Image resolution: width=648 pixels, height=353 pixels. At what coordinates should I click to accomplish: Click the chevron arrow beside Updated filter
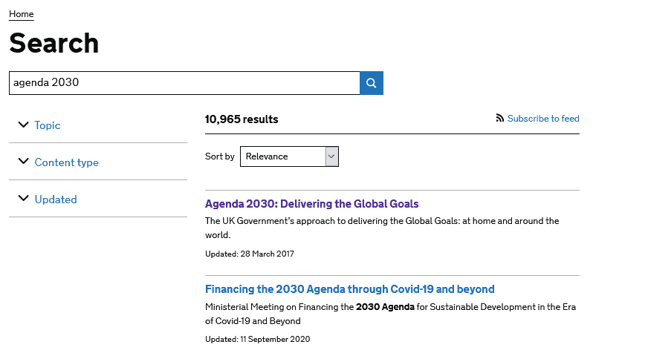[x=23, y=199]
